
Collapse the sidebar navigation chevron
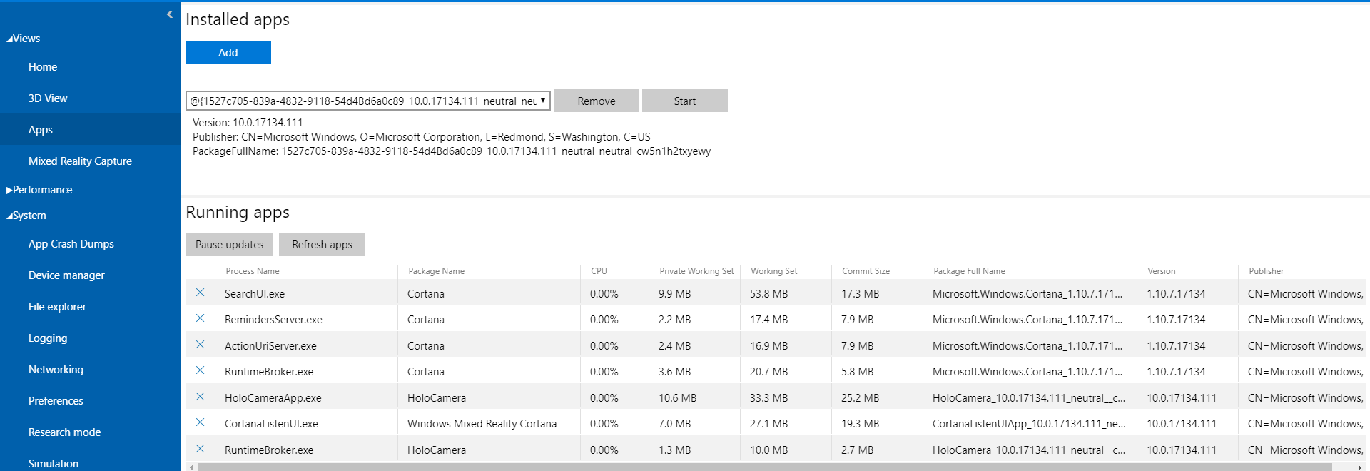170,14
